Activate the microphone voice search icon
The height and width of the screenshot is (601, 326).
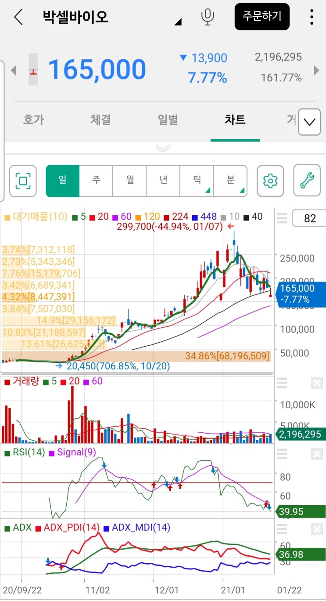[x=208, y=17]
